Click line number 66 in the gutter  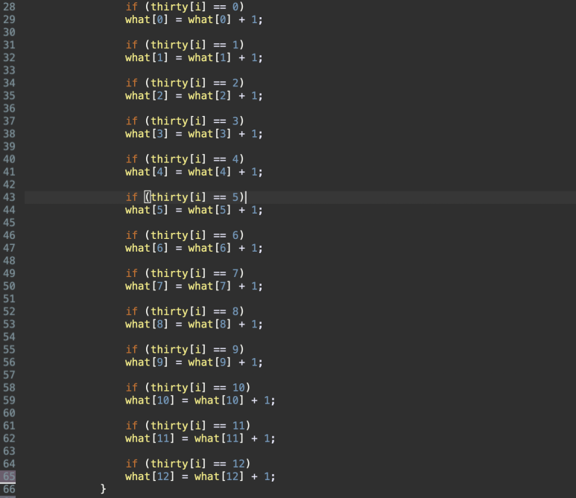coord(9,489)
